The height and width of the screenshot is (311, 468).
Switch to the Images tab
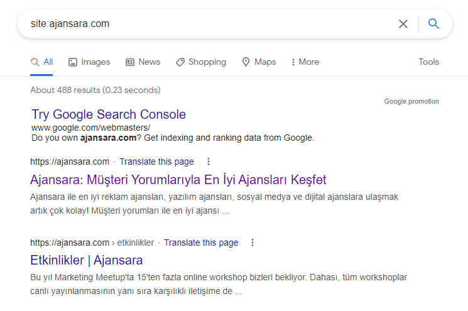click(89, 62)
